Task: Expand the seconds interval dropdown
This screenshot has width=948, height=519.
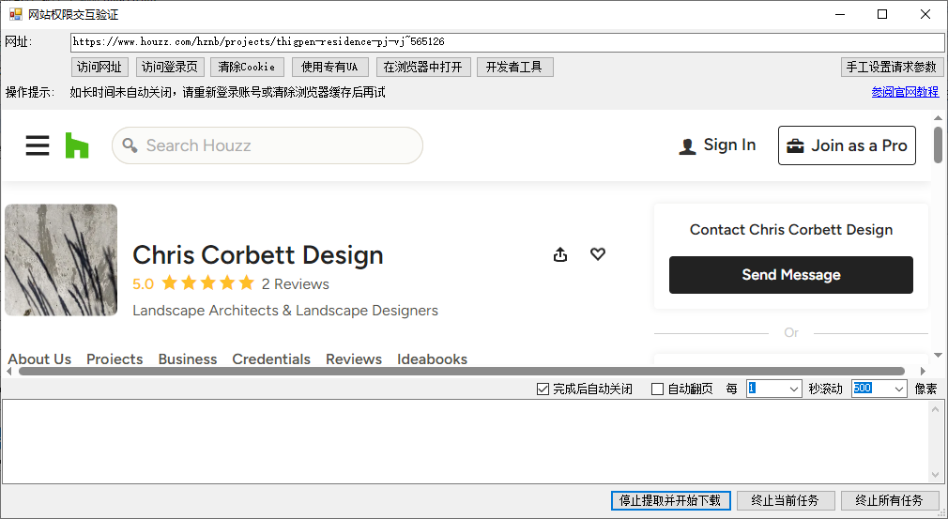Action: [794, 389]
